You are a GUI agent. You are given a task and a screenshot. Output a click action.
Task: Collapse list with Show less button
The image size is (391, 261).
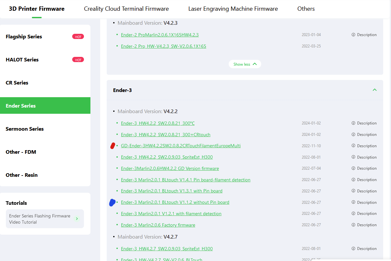(x=245, y=64)
